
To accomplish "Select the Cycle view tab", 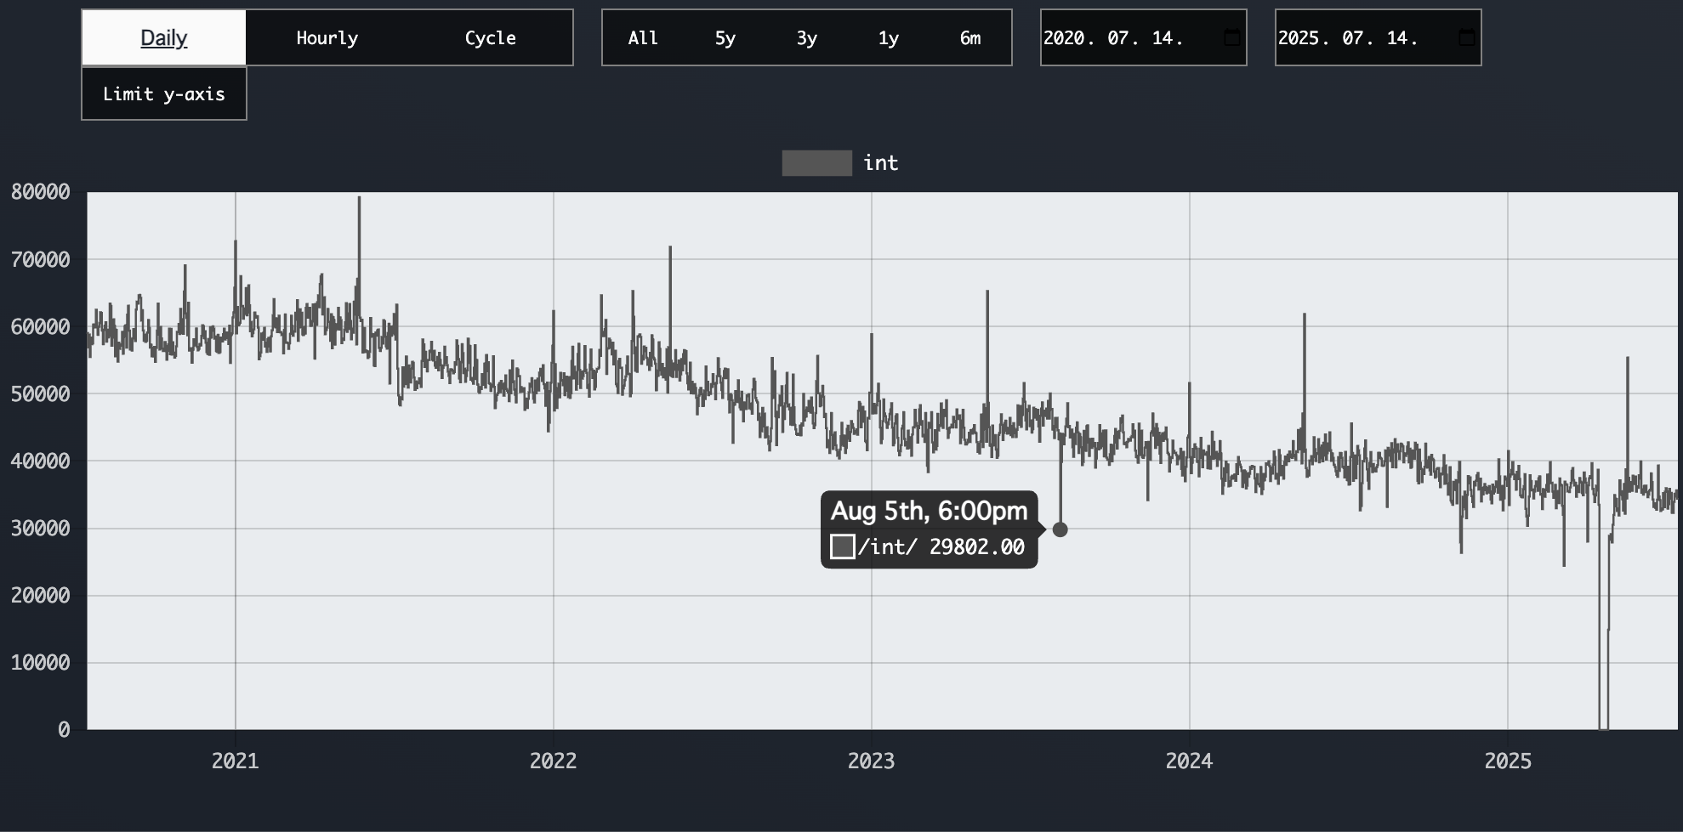I will (491, 37).
